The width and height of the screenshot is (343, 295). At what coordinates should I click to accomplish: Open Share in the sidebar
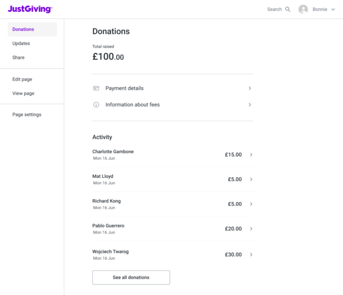[x=18, y=57]
